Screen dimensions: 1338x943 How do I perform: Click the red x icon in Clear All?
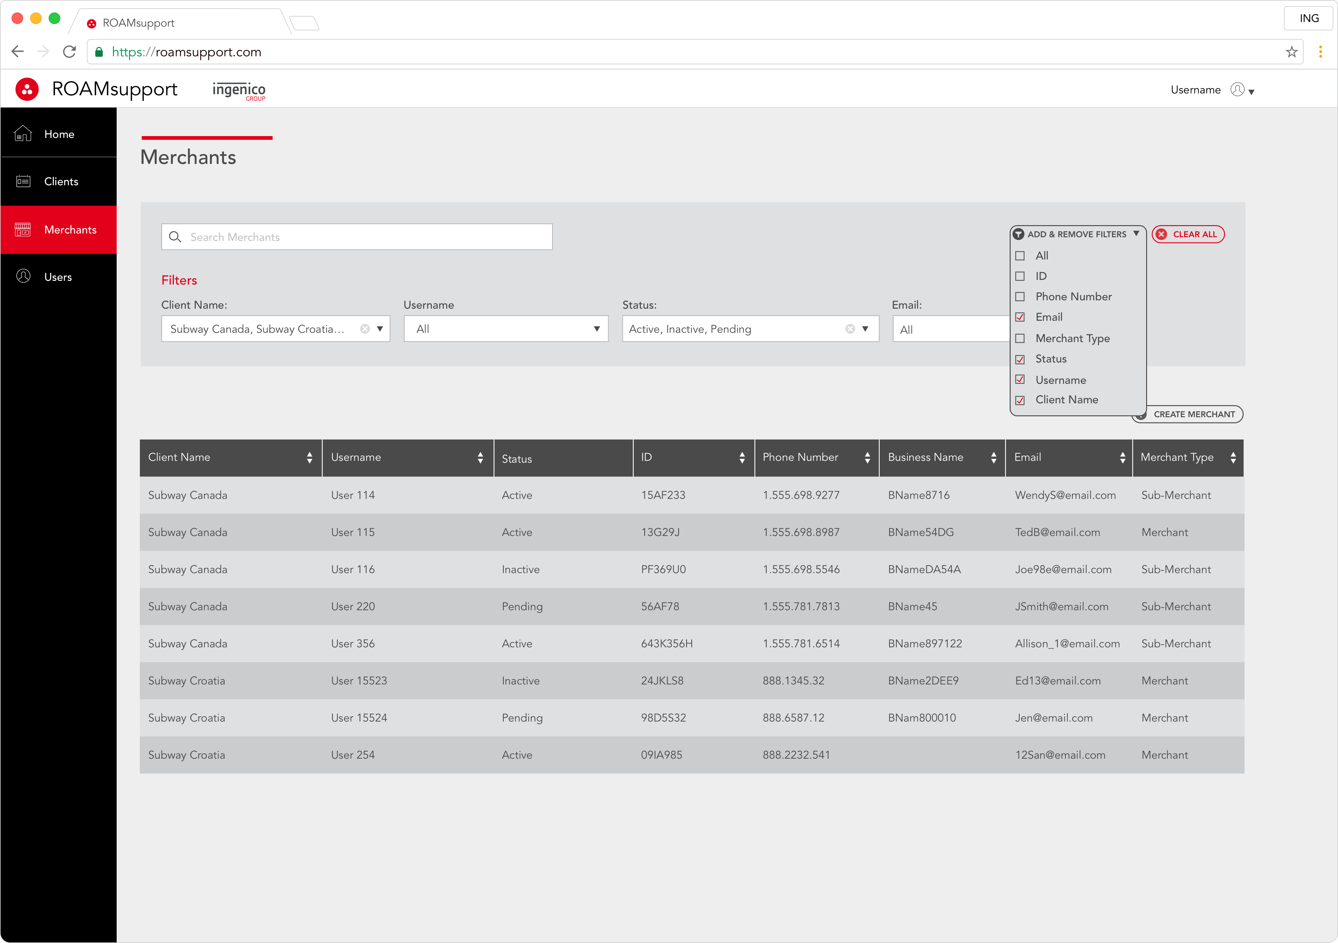click(1161, 234)
